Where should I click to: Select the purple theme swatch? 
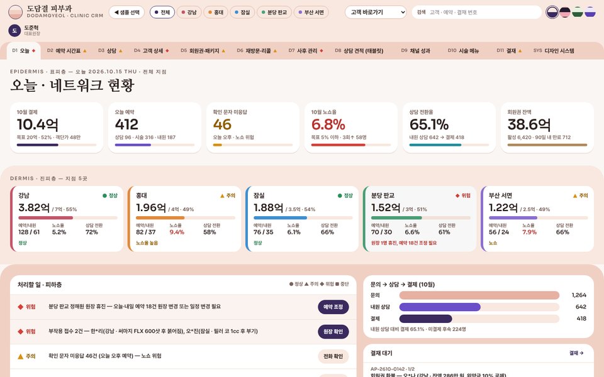coord(590,13)
